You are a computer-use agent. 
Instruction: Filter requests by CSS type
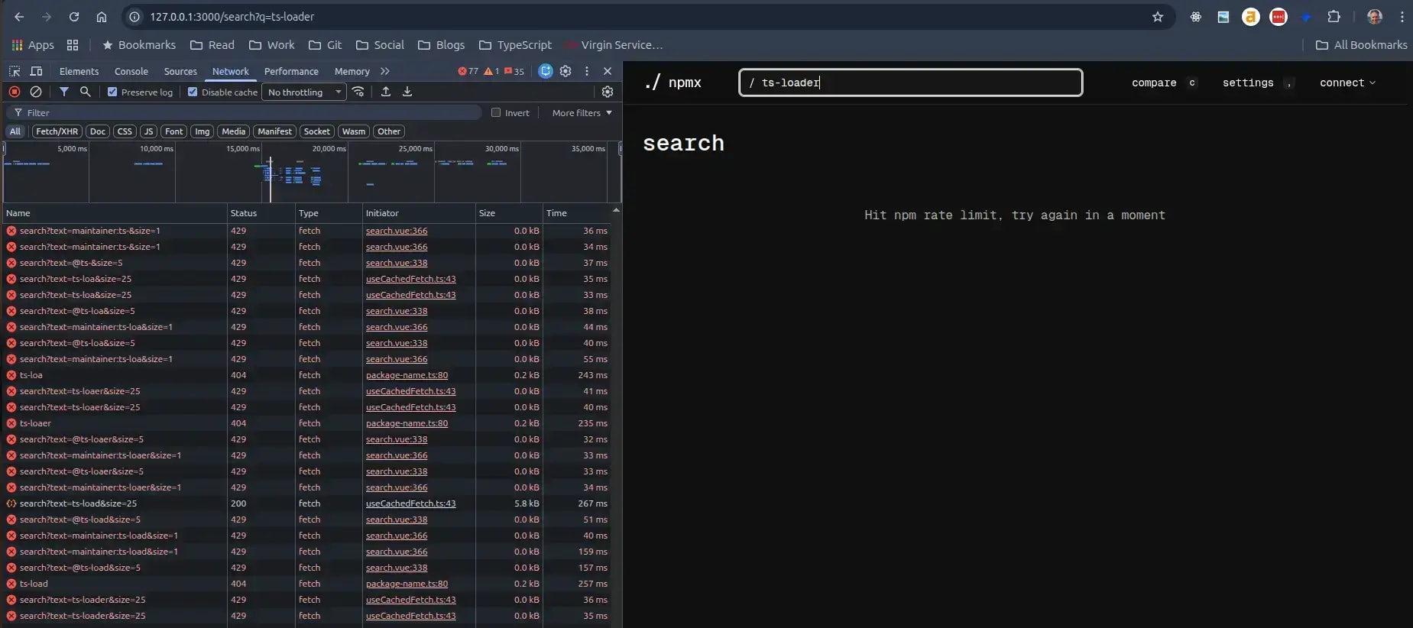click(x=125, y=131)
